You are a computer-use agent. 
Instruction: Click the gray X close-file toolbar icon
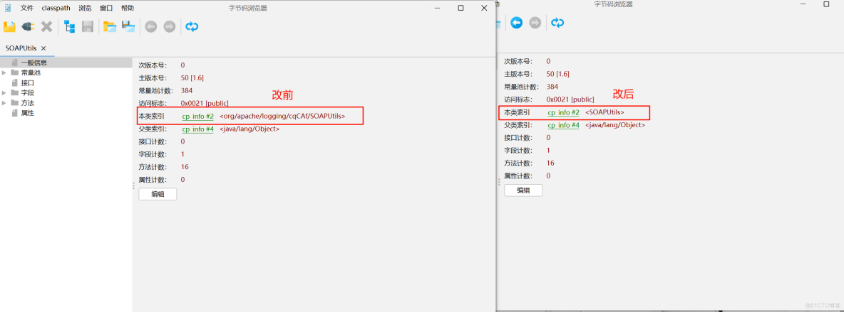(x=47, y=26)
